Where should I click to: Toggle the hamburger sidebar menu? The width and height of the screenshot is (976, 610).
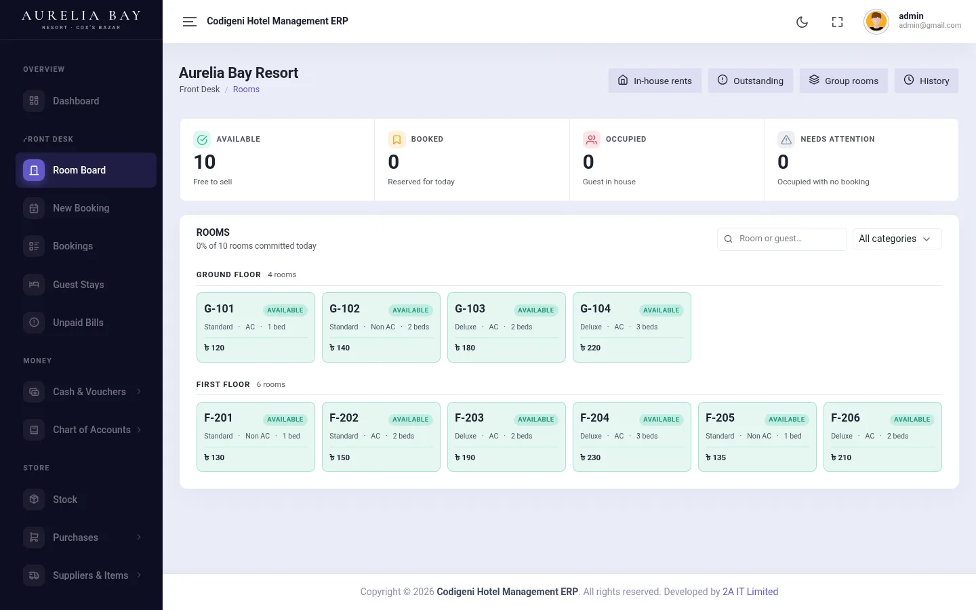[190, 22]
